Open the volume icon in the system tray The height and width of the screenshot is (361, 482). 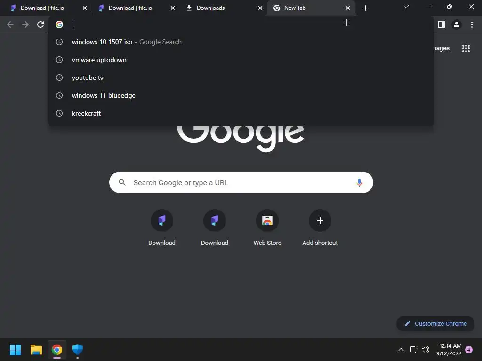[426, 350]
